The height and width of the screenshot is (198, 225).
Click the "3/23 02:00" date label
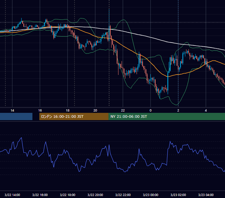(178, 195)
